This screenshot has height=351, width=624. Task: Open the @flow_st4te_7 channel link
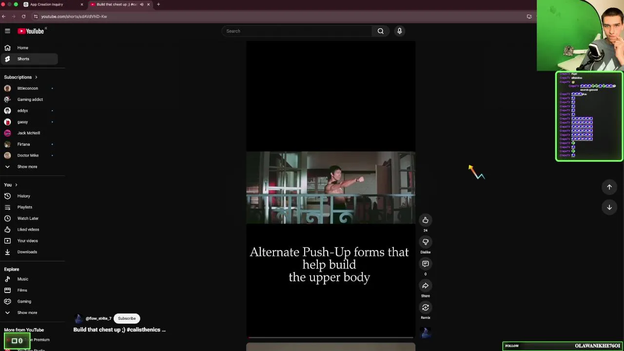click(x=98, y=318)
